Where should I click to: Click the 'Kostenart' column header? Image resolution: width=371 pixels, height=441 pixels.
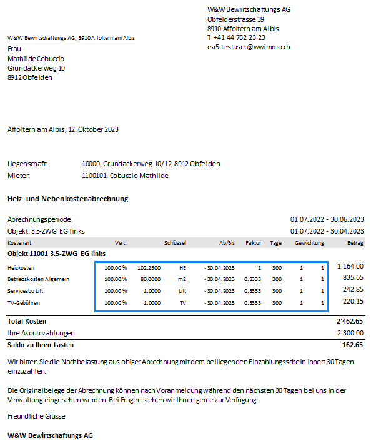[19, 243]
